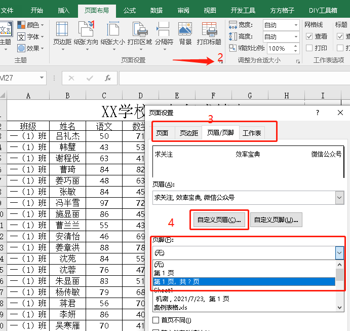Viewport: 350px width, 331px height.
Task: Open the 颜色 theme colors dropdown
Action: (x=30, y=25)
